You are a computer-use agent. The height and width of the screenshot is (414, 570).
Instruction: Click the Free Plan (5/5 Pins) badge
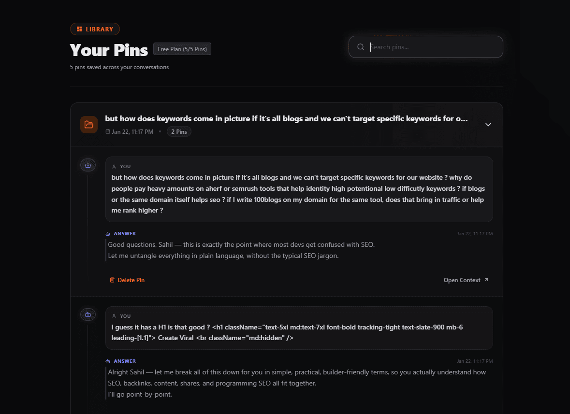tap(182, 49)
